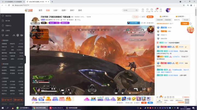197x110 pixels.
Task: Click the chat 发送 send button
Action: pos(187,101)
